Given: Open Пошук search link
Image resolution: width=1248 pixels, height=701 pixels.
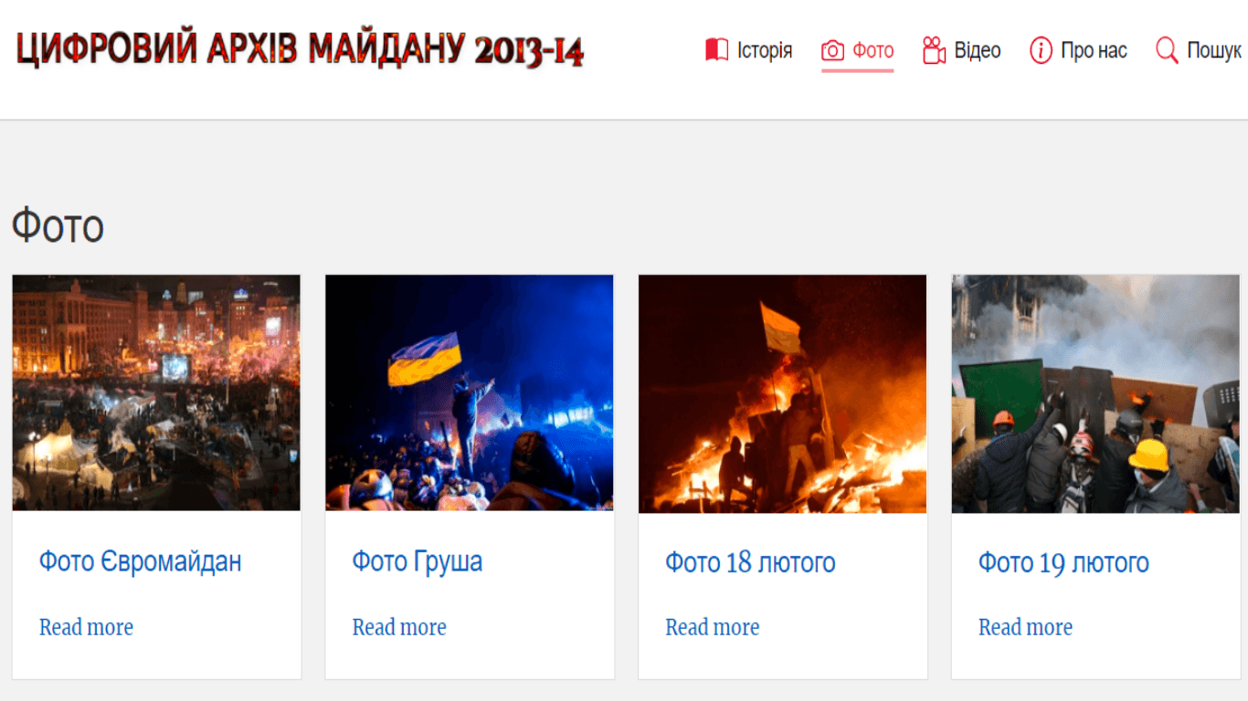Looking at the screenshot, I should [1214, 50].
